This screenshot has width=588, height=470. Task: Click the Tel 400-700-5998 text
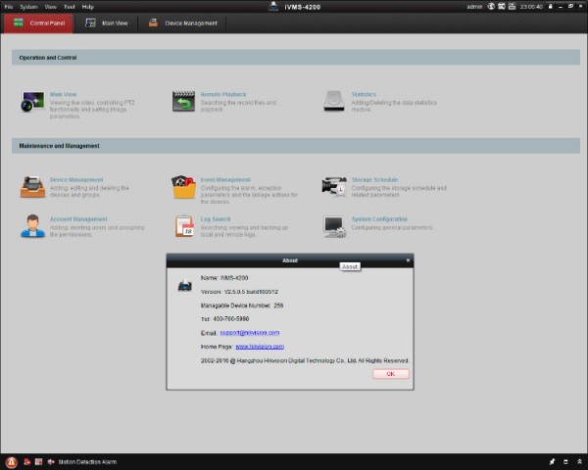pyautogui.click(x=224, y=319)
